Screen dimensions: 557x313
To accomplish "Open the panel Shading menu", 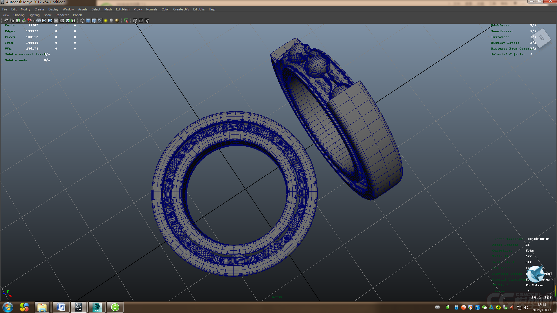I will pos(19,15).
